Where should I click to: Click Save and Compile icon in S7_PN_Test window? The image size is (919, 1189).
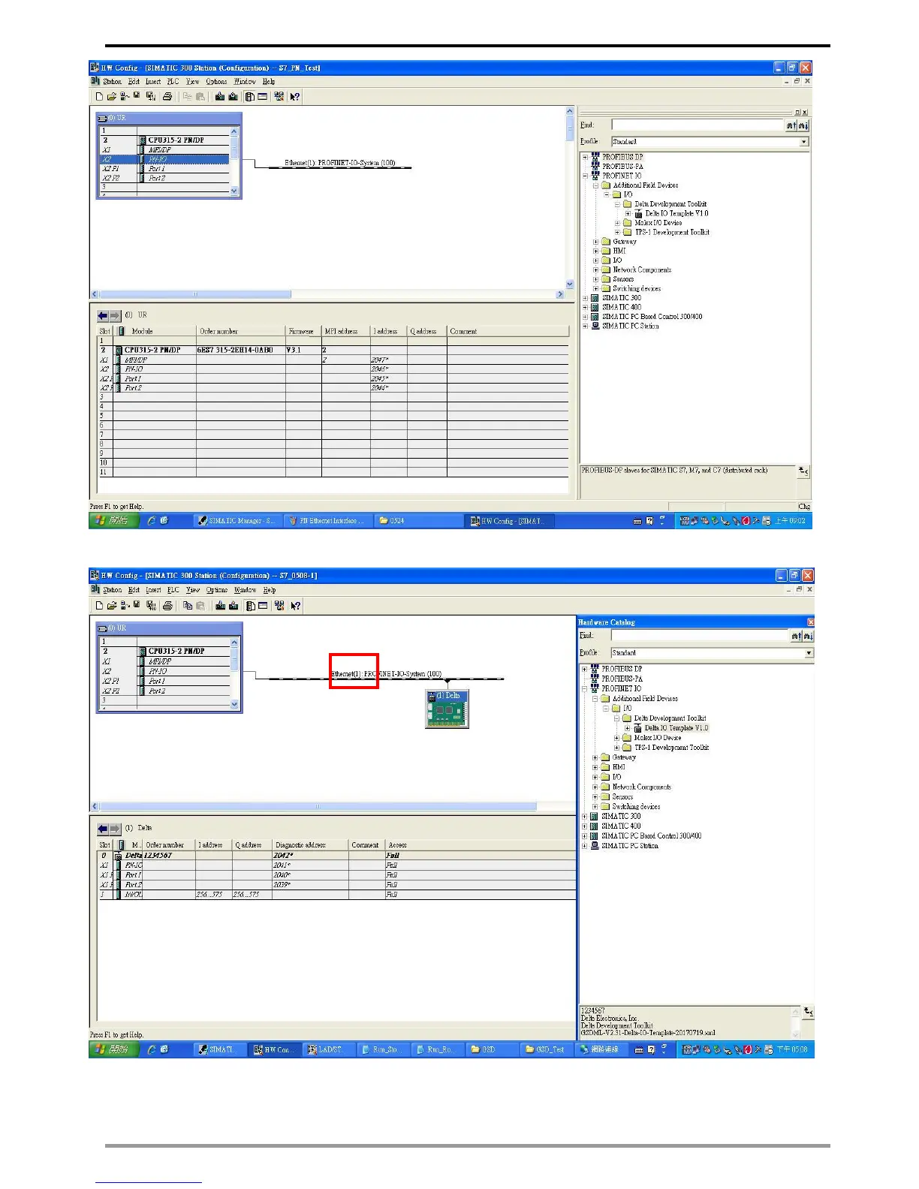pyautogui.click(x=151, y=97)
